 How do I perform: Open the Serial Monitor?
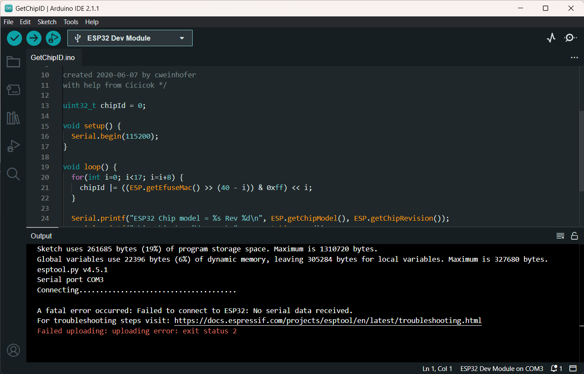pos(570,38)
